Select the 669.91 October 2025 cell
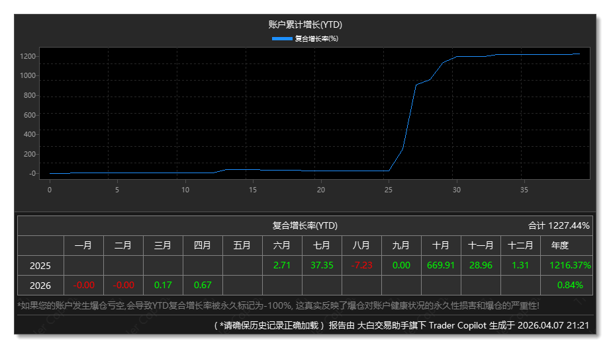 tap(441, 265)
